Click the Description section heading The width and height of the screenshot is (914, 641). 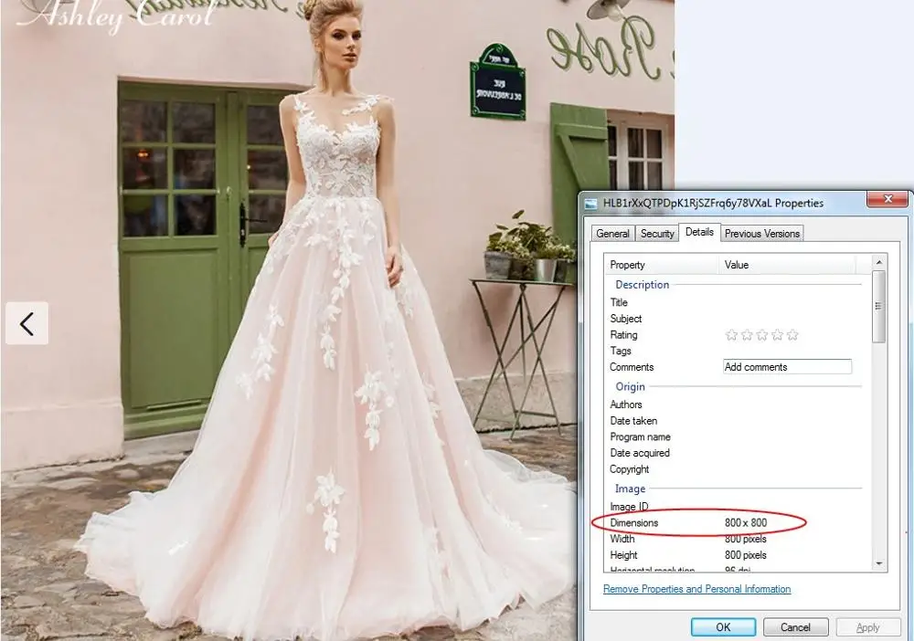tap(642, 285)
